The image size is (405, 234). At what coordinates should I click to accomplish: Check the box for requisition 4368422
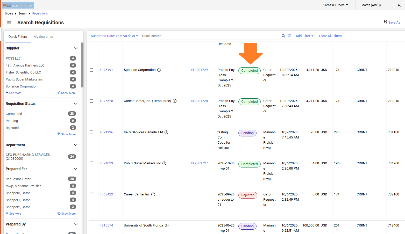91,194
